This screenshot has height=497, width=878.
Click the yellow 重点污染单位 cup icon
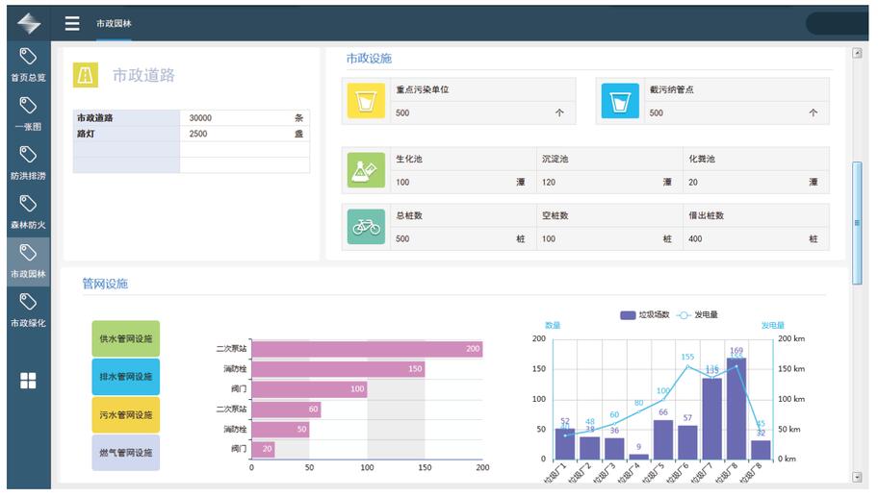coord(366,101)
